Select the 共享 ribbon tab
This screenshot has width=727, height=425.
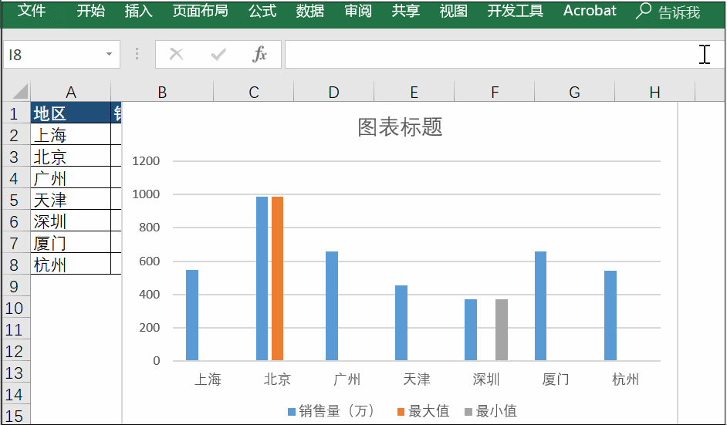406,11
